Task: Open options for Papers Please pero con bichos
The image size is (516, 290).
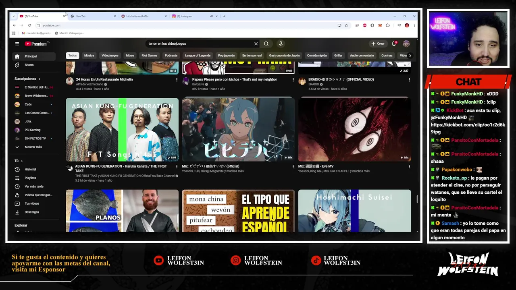Action: click(x=293, y=80)
